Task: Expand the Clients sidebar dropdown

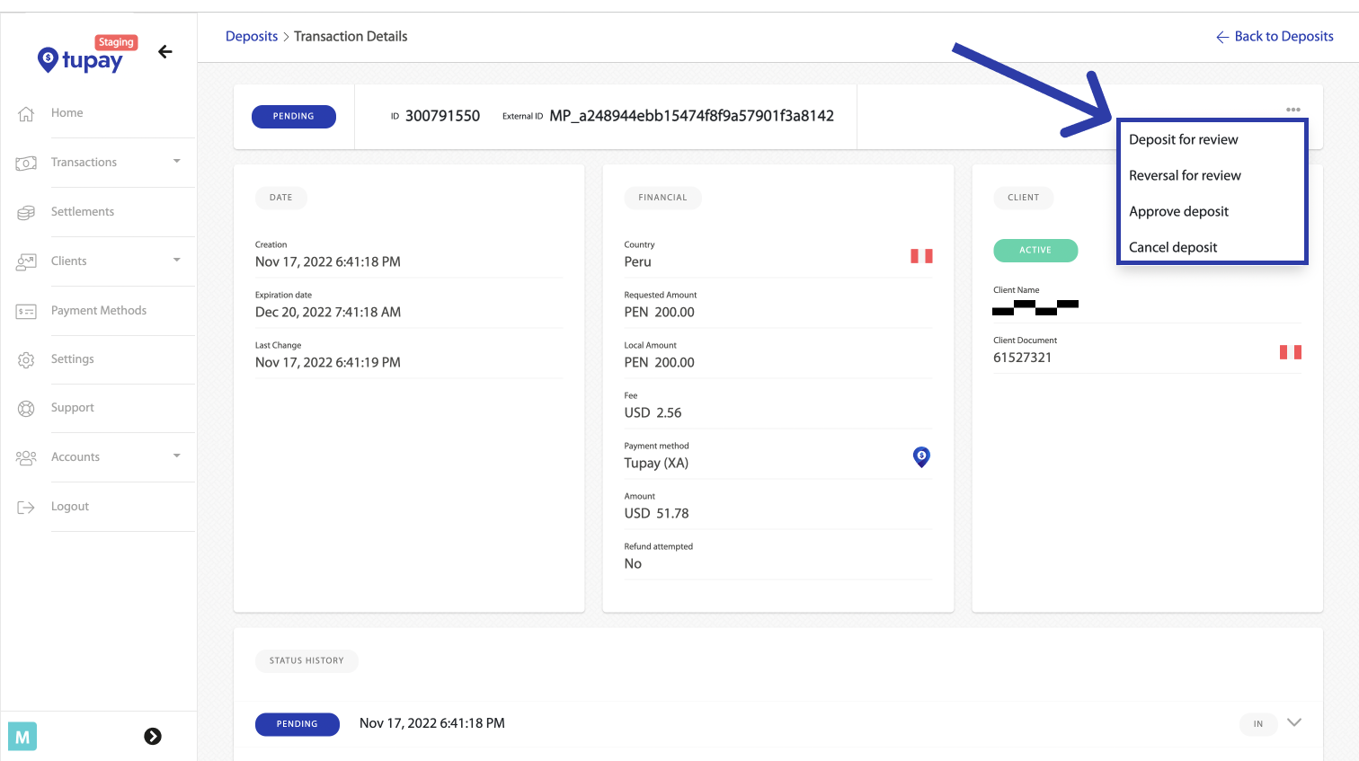Action: tap(176, 261)
